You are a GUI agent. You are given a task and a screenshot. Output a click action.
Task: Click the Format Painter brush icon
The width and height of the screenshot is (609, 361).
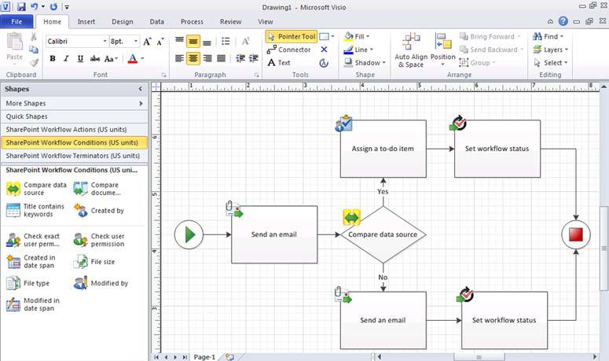coord(34,63)
